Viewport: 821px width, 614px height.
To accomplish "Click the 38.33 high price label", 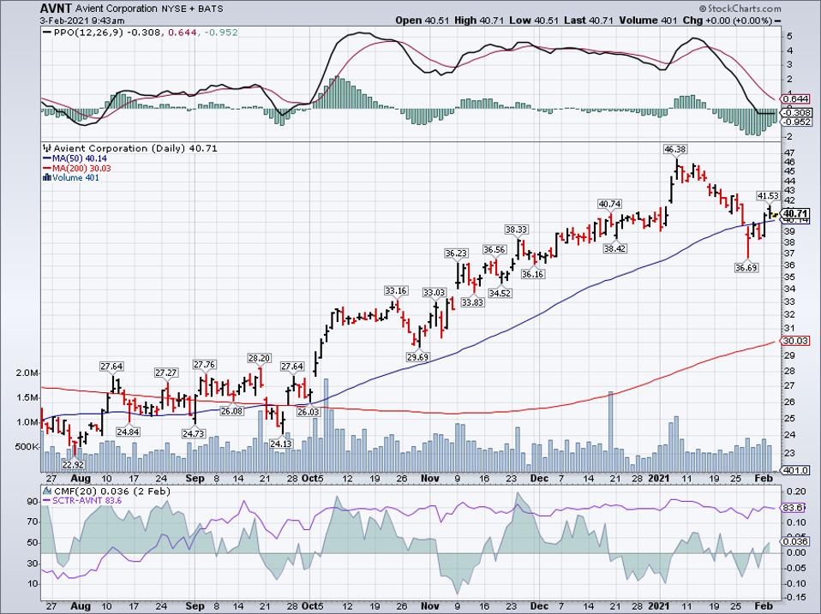I will pos(516,230).
